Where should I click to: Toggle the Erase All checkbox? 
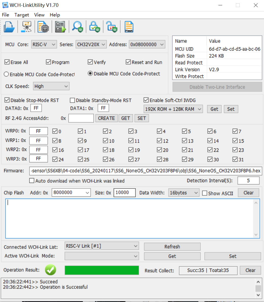[x=7, y=62]
